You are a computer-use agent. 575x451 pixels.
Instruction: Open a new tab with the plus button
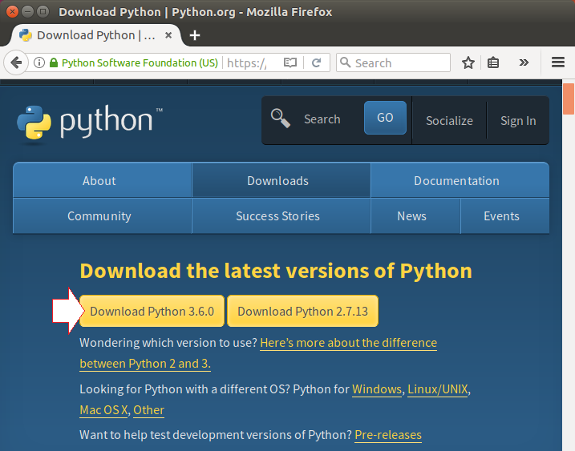coord(195,35)
